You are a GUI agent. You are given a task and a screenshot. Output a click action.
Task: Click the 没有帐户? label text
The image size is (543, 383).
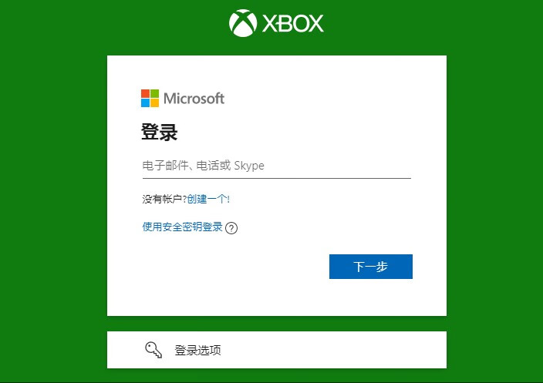tap(164, 199)
